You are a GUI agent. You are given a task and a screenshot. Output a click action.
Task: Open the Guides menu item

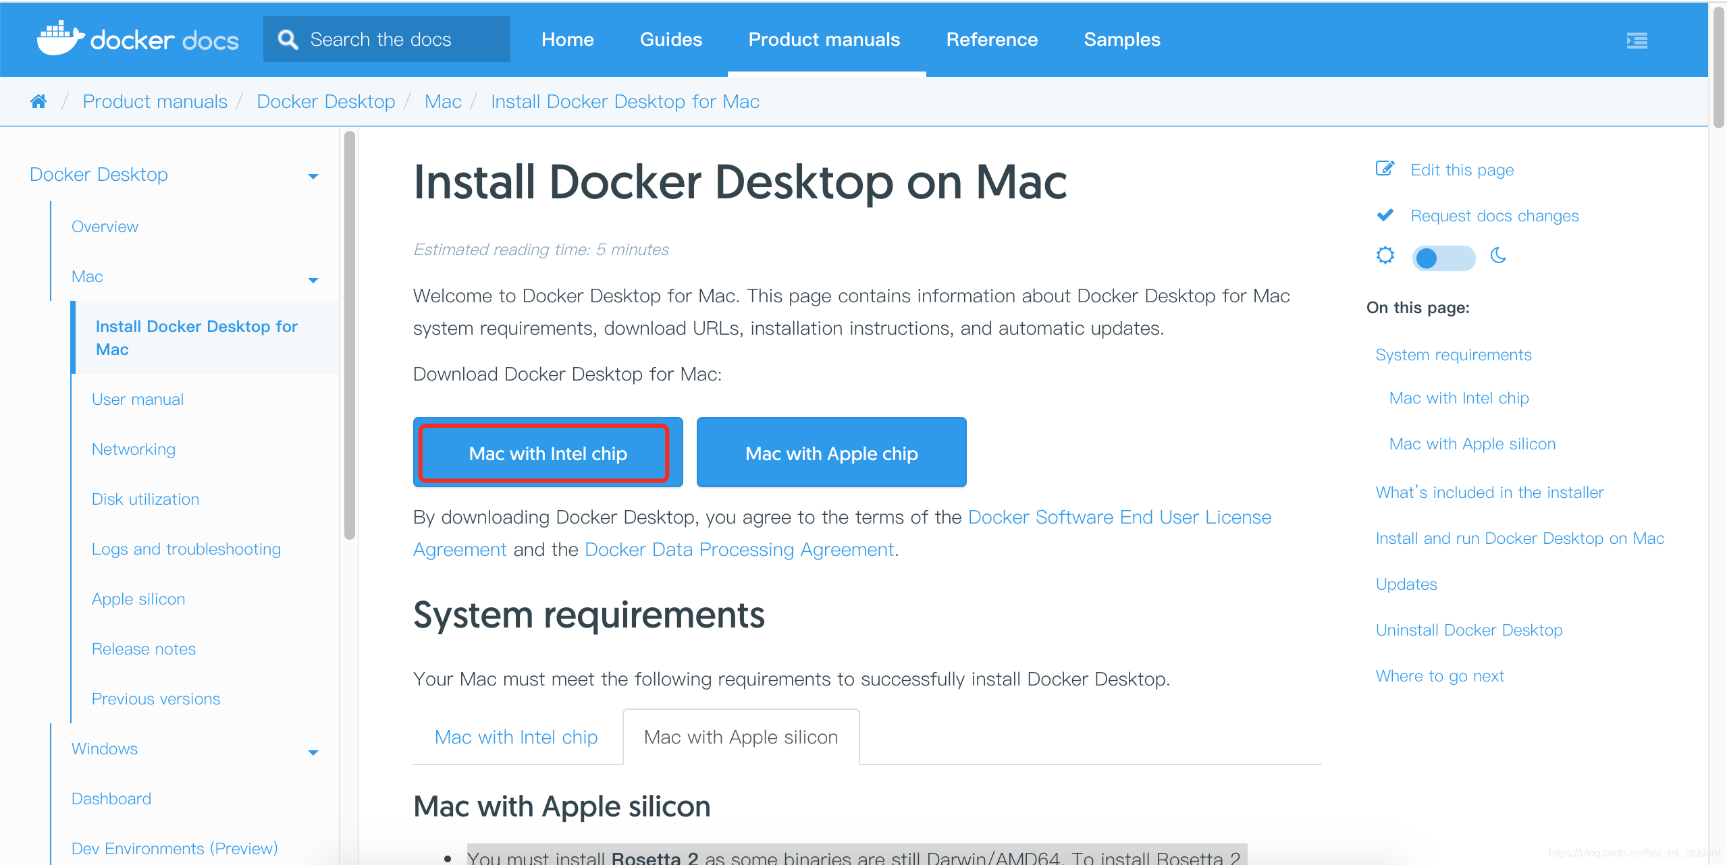click(x=670, y=39)
